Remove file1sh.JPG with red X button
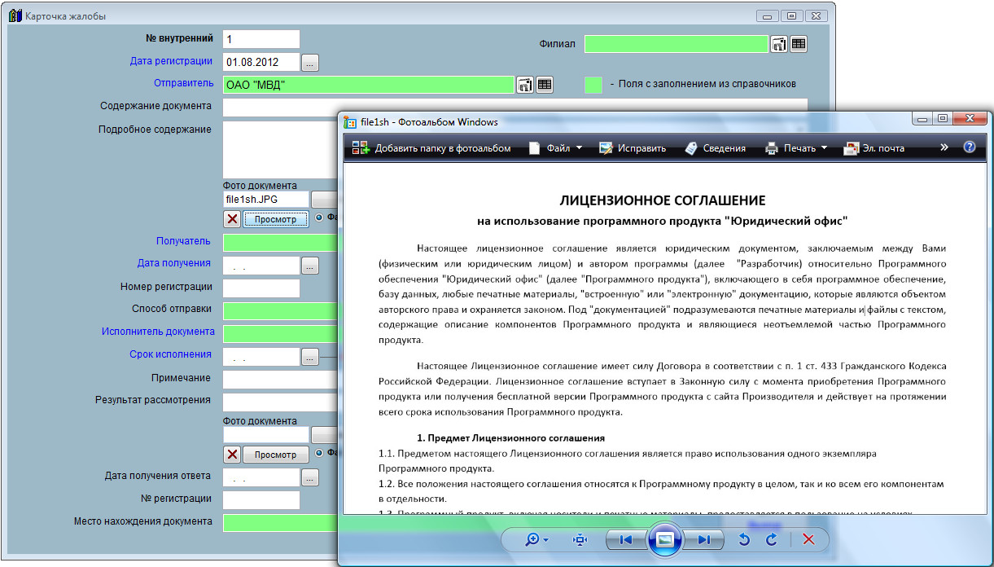This screenshot has height=567, width=994. [232, 219]
